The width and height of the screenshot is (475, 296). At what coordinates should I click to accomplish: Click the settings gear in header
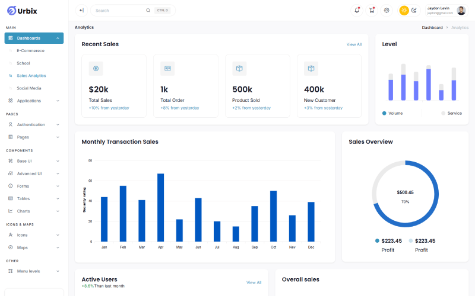click(x=387, y=10)
